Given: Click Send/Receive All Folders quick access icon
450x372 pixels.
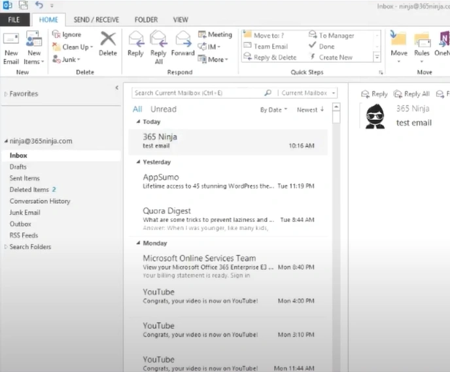Looking at the screenshot, I should click(24, 5).
